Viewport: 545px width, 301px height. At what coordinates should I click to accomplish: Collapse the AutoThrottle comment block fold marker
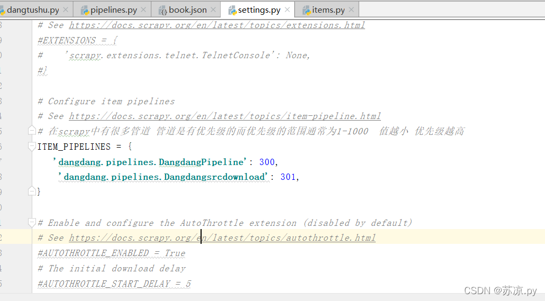point(32,223)
